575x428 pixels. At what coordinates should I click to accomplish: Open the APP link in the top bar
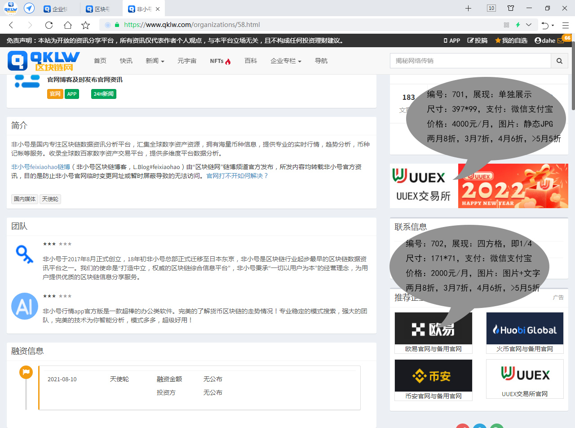452,40
